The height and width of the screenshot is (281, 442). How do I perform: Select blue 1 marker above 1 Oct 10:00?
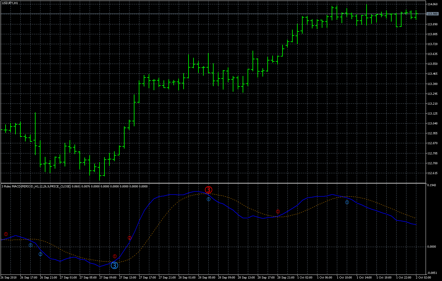347,202
